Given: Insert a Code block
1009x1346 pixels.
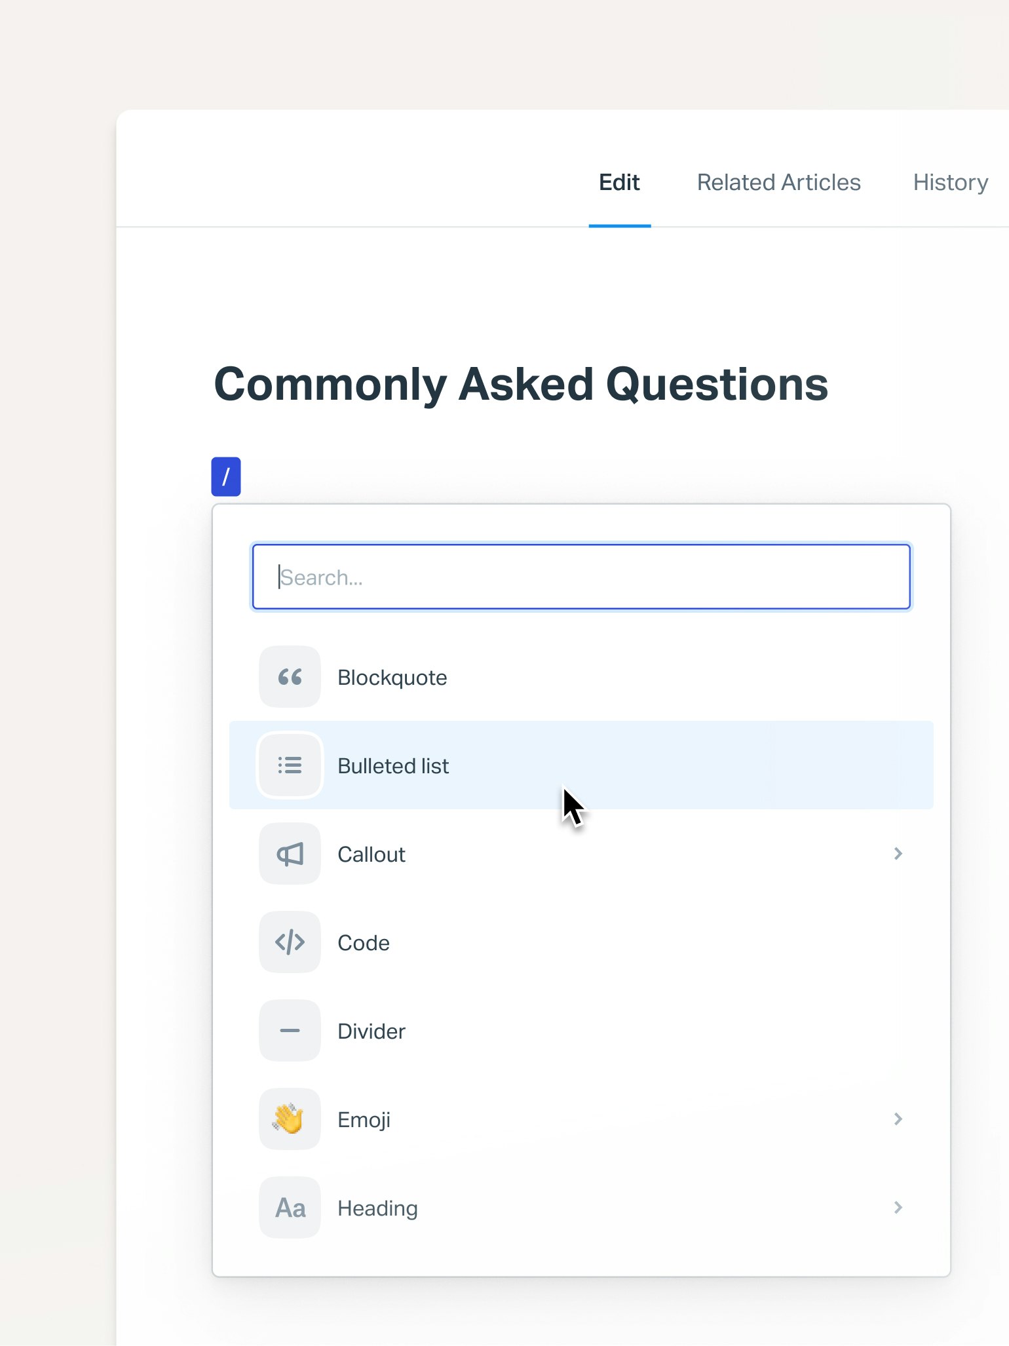Looking at the screenshot, I should point(364,943).
